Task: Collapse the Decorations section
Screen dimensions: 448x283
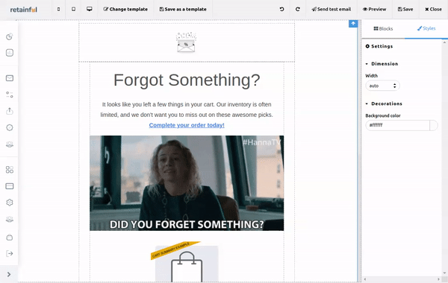Action: click(384, 104)
